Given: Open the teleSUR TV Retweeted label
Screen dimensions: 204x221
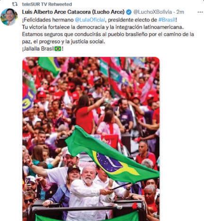Looking at the screenshot, I should pos(47,4).
